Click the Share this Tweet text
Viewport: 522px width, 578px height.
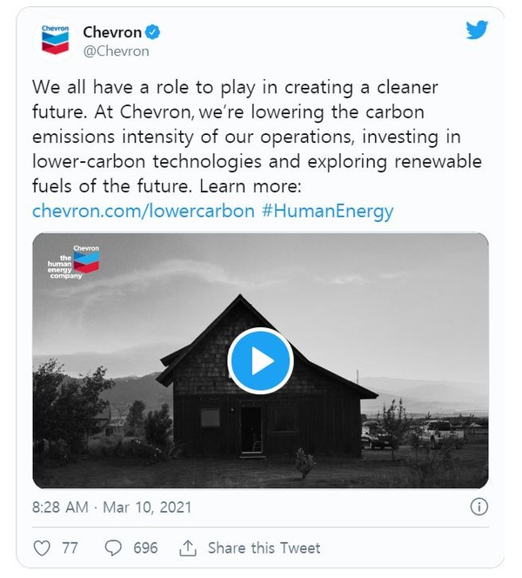(x=264, y=548)
